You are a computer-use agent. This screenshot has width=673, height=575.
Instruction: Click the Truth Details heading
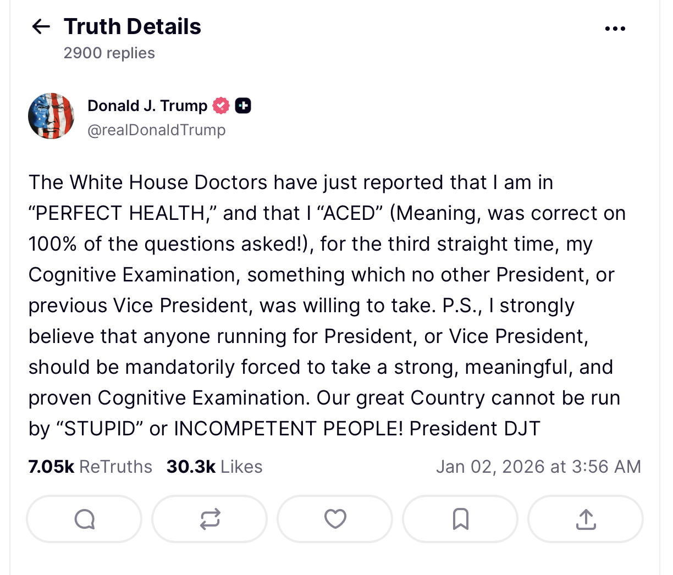click(133, 26)
